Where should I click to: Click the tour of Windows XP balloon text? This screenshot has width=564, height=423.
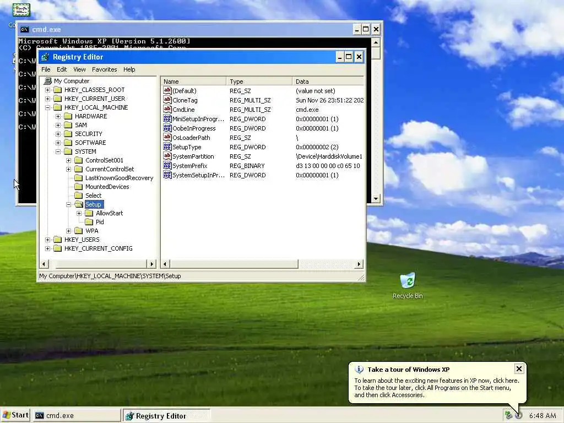point(437,388)
